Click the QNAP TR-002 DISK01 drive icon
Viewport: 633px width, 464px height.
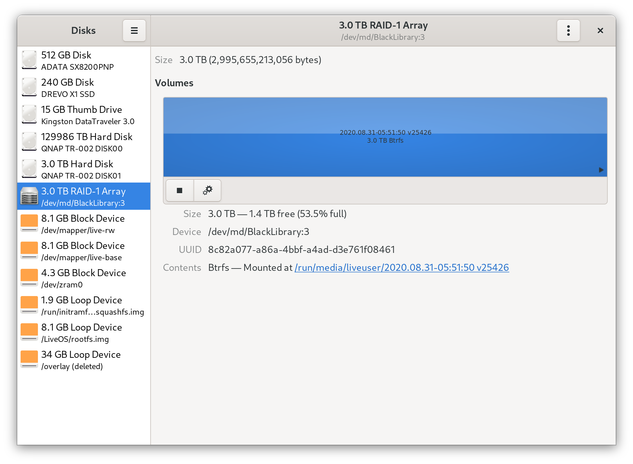click(29, 169)
